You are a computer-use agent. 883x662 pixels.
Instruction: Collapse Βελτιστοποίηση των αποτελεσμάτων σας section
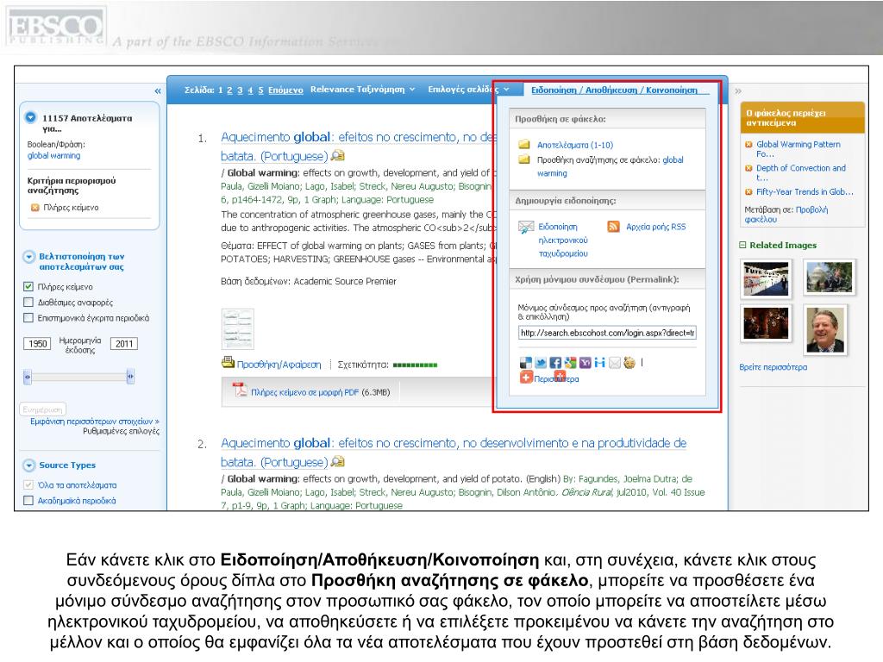pos(28,257)
